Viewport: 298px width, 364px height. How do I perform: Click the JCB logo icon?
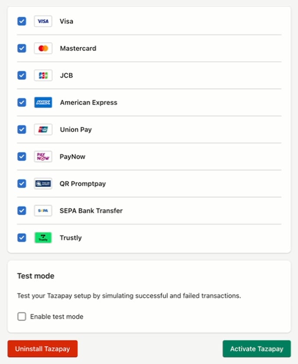43,76
